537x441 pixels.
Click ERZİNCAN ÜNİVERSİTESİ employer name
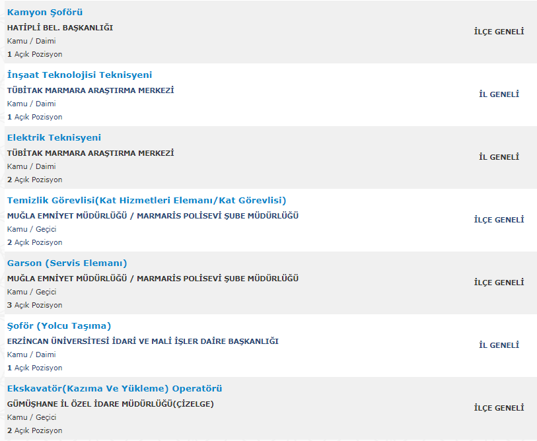(x=143, y=341)
